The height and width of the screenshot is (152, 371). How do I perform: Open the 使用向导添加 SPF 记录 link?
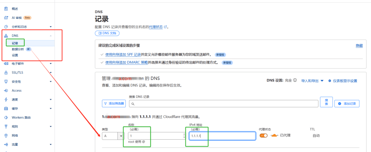point(123,55)
